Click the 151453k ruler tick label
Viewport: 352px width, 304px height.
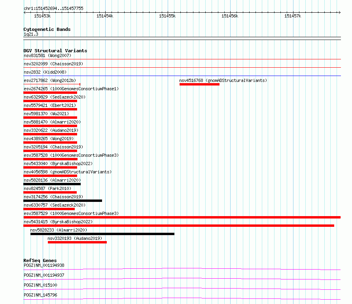point(42,16)
